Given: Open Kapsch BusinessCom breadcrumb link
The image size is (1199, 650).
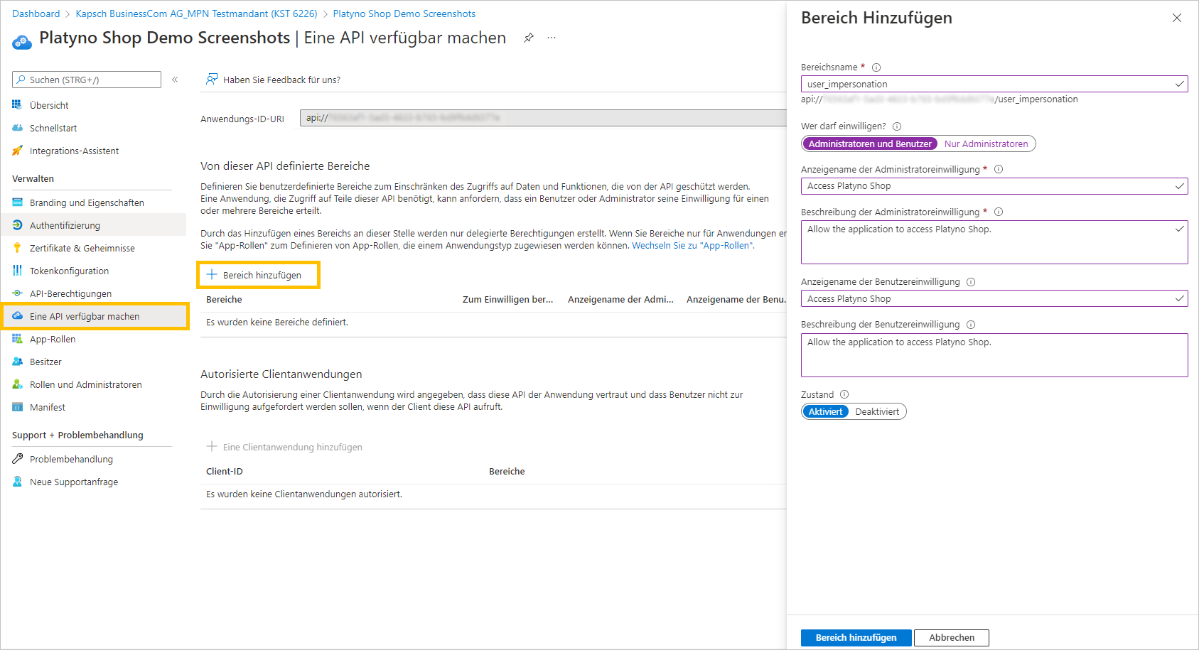Looking at the screenshot, I should [x=196, y=13].
